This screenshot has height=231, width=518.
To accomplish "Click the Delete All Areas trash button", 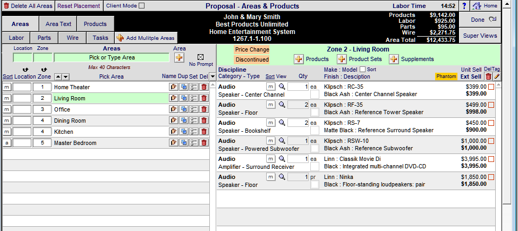I will coord(28,6).
